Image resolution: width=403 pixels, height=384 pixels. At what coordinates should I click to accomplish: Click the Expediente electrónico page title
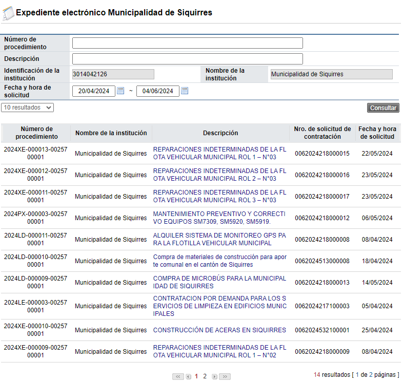pos(114,13)
